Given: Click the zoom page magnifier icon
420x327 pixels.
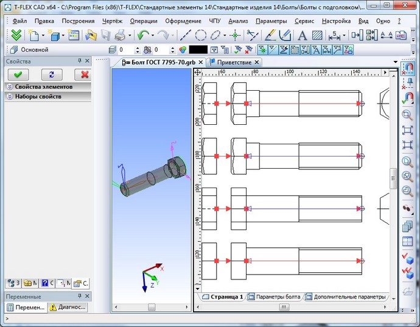Looking at the screenshot, I should coord(407,161).
